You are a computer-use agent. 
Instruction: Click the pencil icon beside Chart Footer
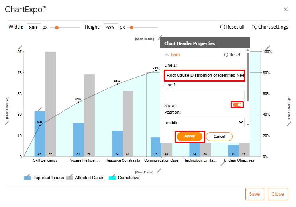(x=159, y=171)
